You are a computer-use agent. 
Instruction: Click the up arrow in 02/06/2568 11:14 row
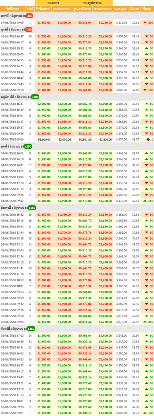pos(147,395)
